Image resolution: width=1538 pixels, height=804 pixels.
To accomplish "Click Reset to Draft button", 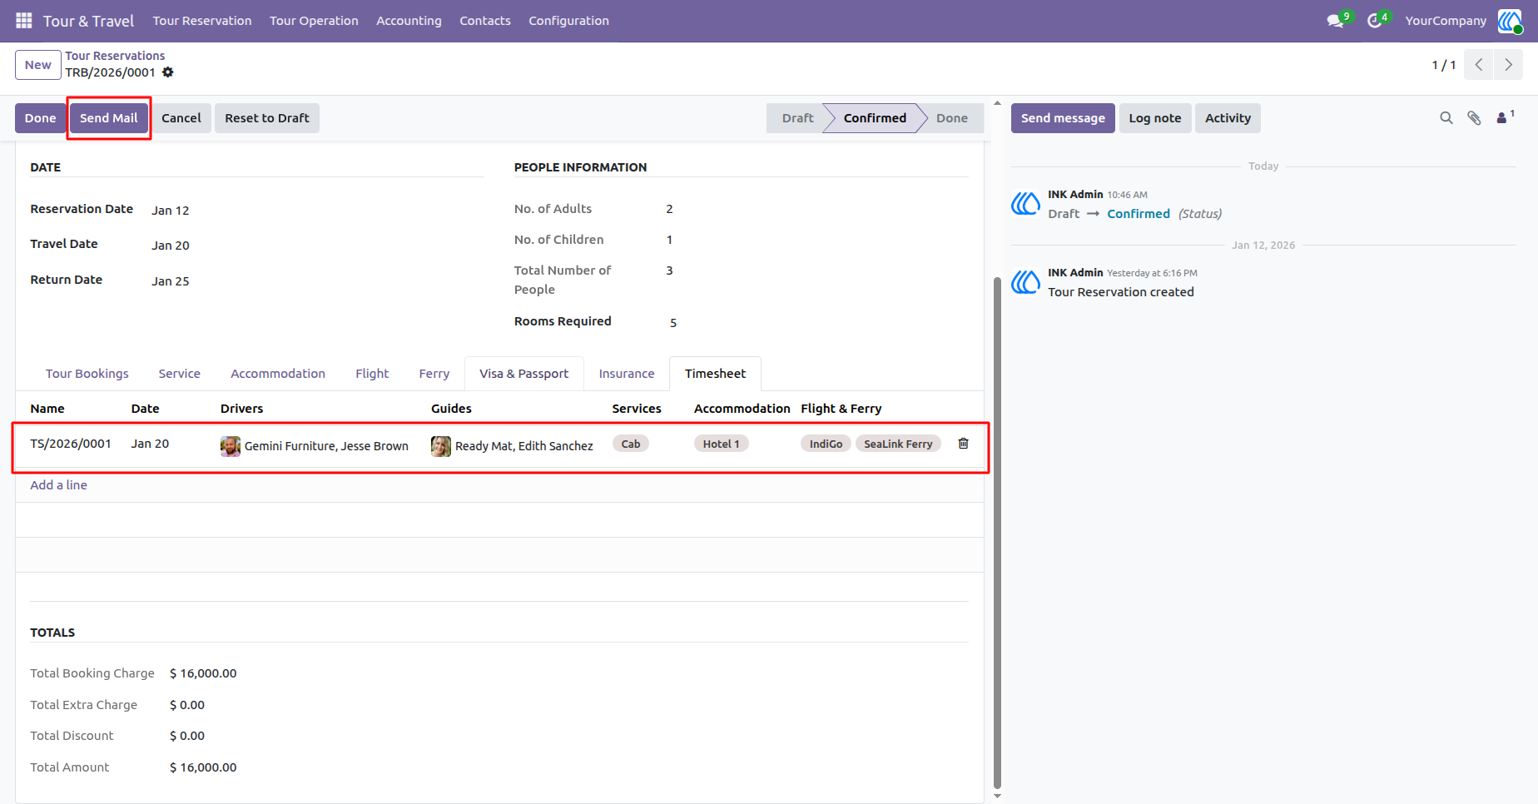I will [267, 118].
